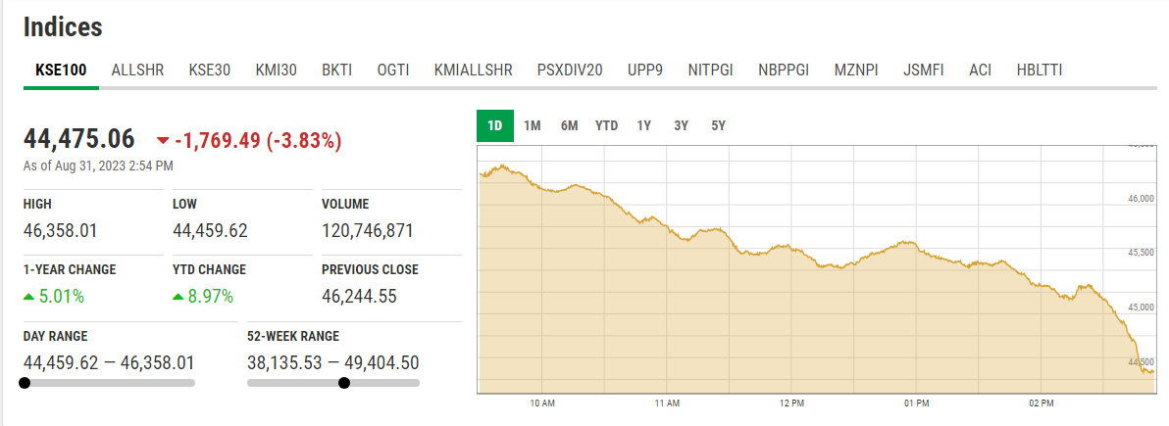Open the KSE30 index tab

209,71
